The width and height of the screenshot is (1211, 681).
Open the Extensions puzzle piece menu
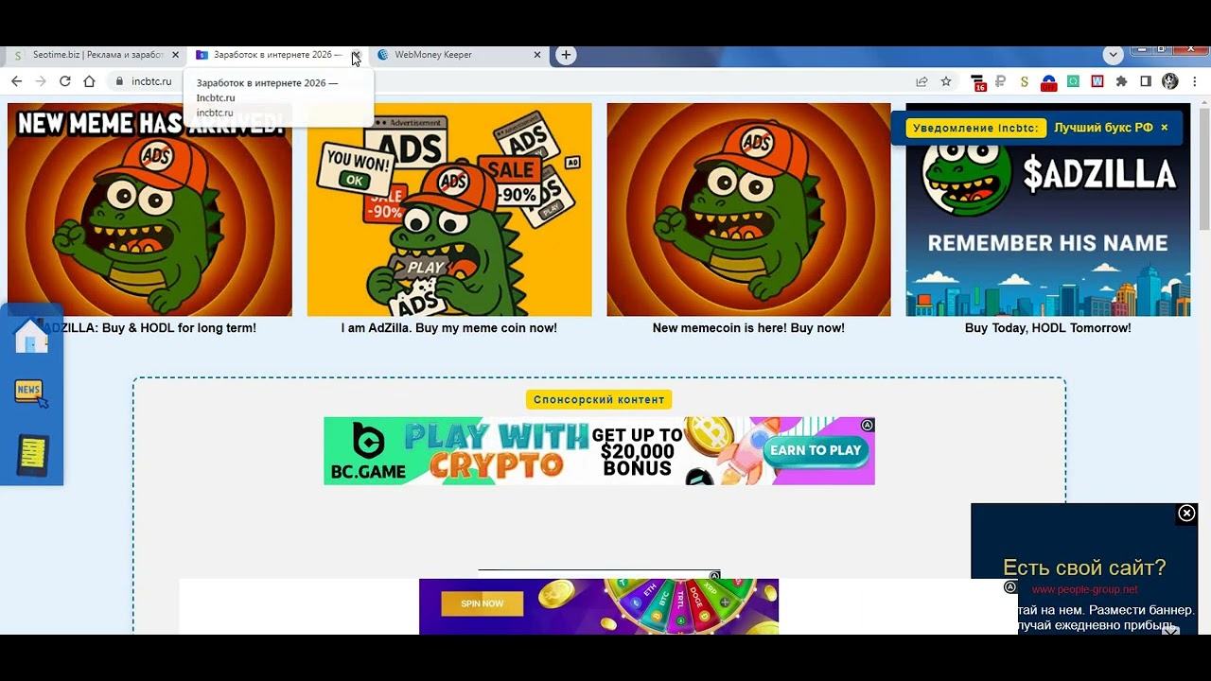[x=1122, y=81]
